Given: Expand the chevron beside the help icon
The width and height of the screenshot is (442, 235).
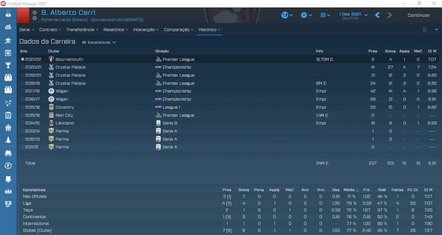Looking at the screenshot, I should [x=436, y=29].
